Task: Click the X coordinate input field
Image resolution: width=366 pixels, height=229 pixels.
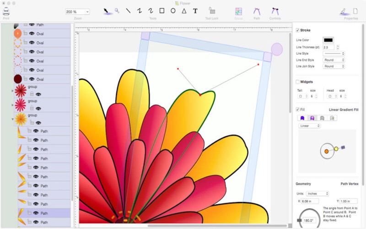Action: click(310, 201)
